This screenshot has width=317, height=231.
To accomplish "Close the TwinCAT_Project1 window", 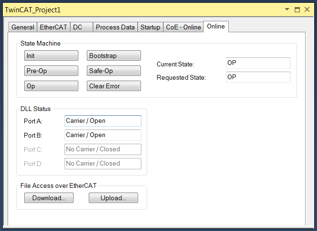I will (x=307, y=9).
